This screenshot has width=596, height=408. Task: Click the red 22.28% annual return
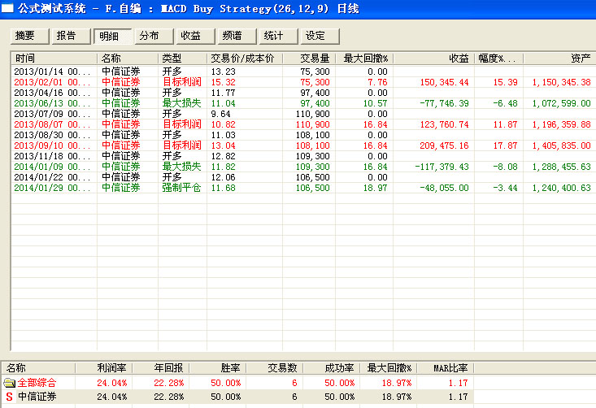[169, 383]
